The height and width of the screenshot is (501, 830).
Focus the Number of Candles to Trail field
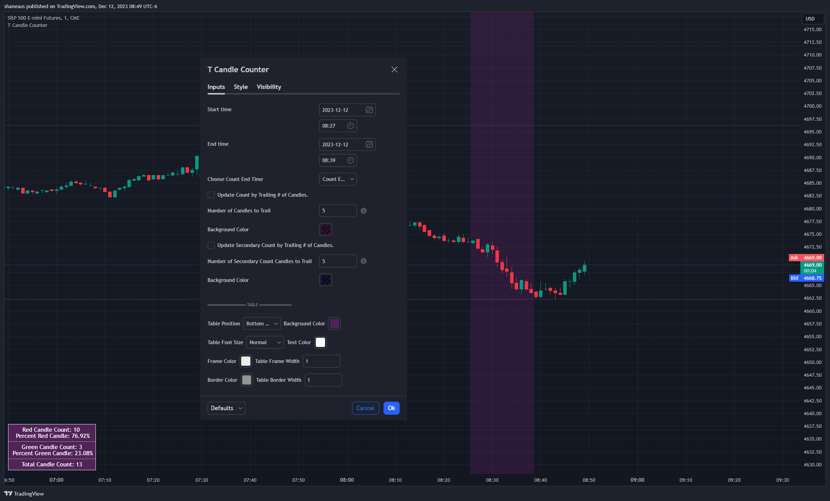coord(338,211)
